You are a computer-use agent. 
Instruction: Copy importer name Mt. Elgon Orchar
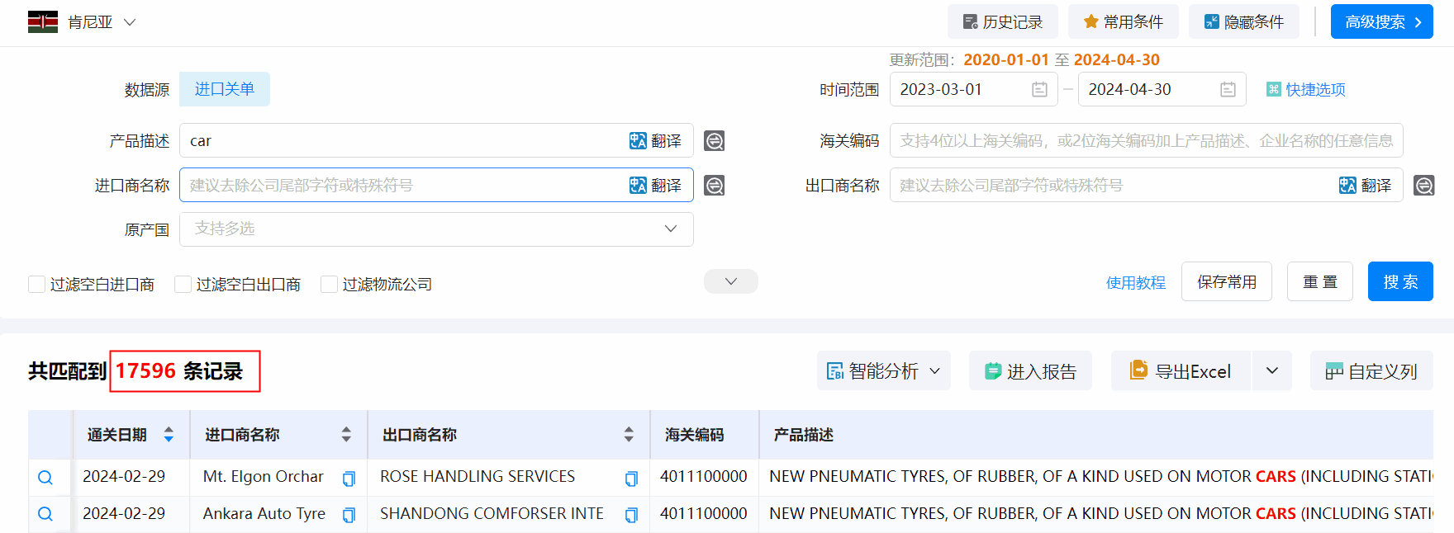point(349,479)
